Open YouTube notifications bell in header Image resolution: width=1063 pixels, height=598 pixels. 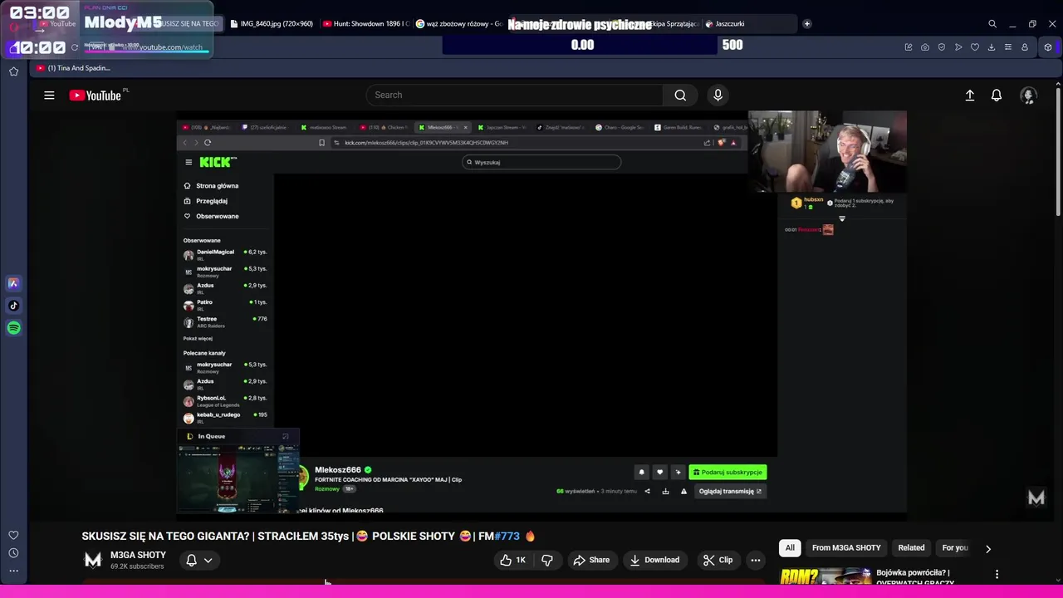click(x=997, y=96)
